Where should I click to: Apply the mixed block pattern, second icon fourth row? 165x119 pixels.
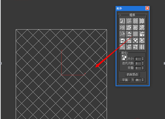(129, 40)
